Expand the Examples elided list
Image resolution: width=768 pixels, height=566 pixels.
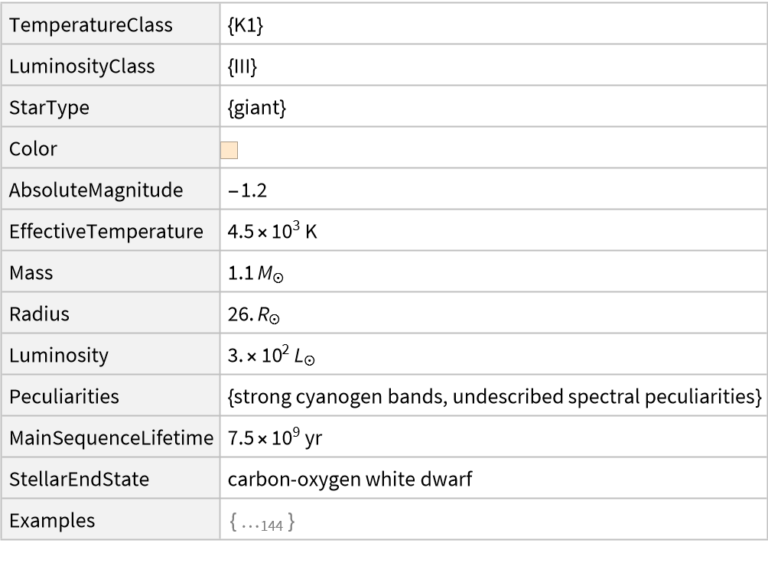(x=262, y=522)
